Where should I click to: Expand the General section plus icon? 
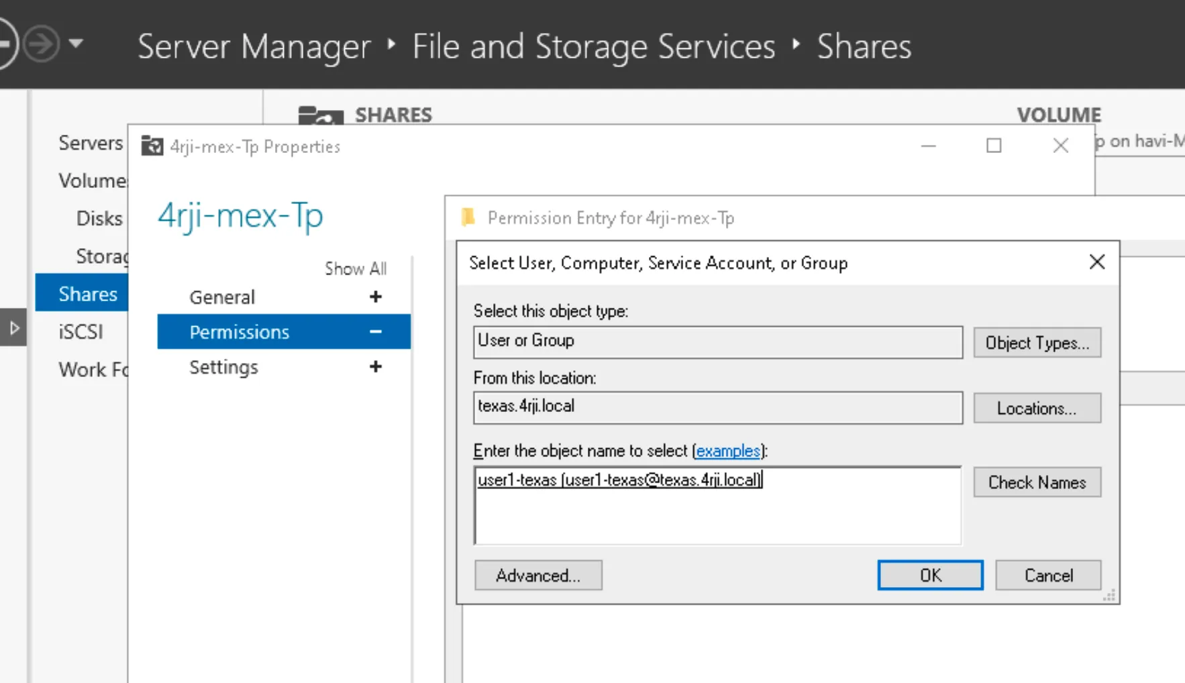376,297
